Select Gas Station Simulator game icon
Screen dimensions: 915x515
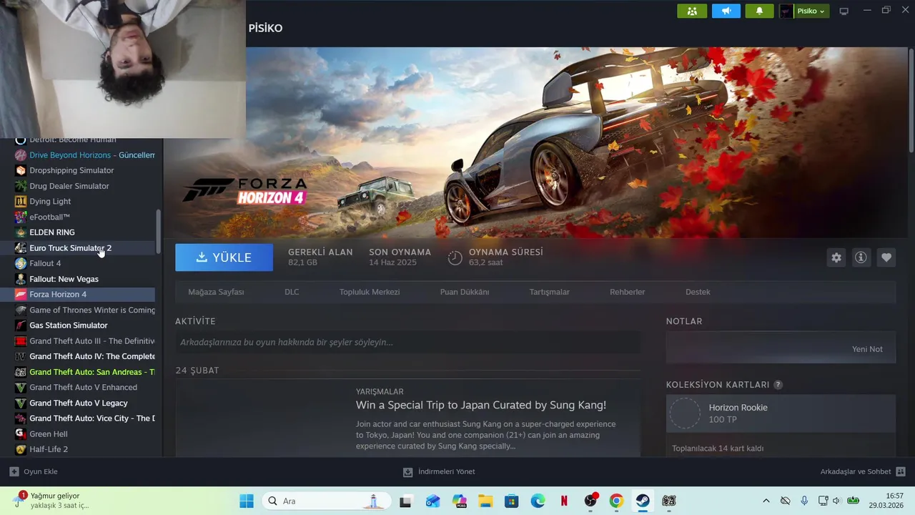point(21,325)
